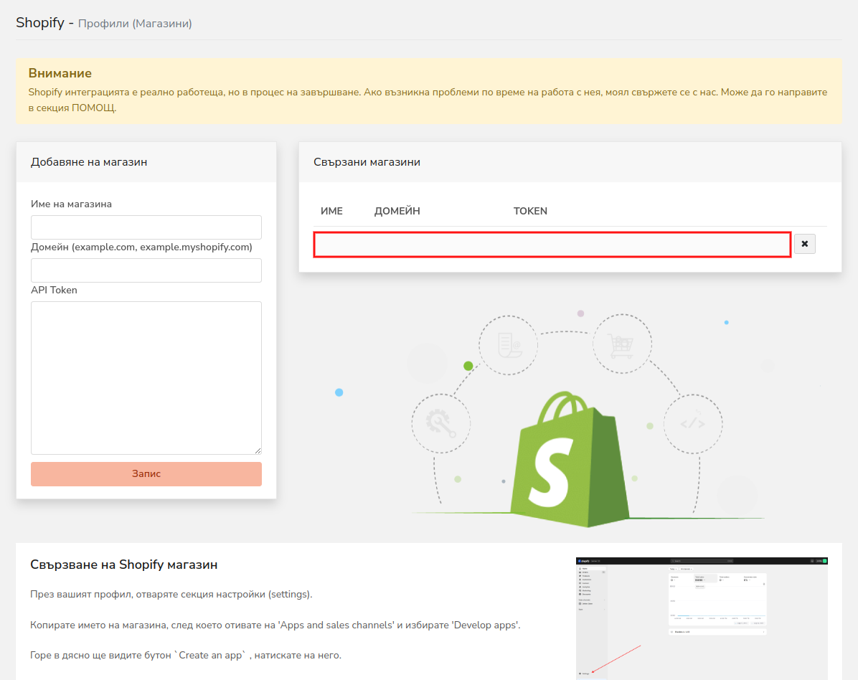The image size is (858, 680).
Task: Click the document circle icon
Action: (509, 345)
